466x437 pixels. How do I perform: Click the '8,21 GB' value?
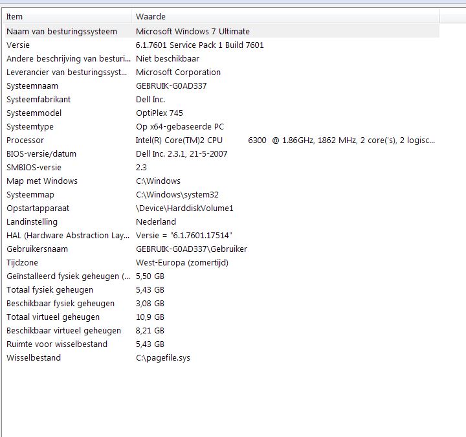tap(150, 331)
